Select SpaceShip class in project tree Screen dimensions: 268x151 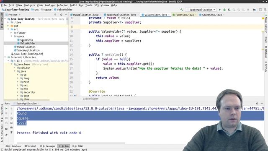pyautogui.click(x=26, y=40)
